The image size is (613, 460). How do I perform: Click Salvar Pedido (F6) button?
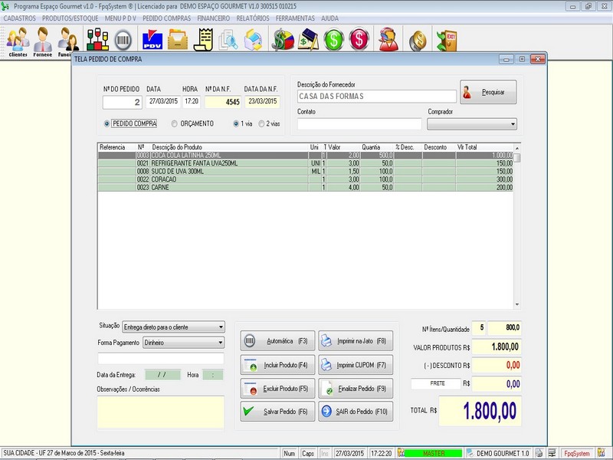(277, 412)
